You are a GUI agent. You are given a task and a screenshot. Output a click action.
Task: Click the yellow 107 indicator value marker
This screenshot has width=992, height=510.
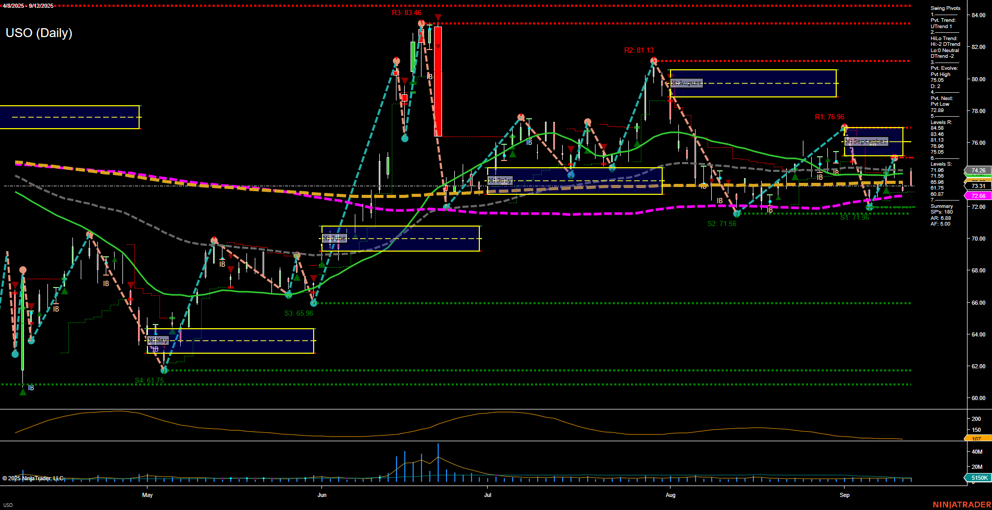978,440
